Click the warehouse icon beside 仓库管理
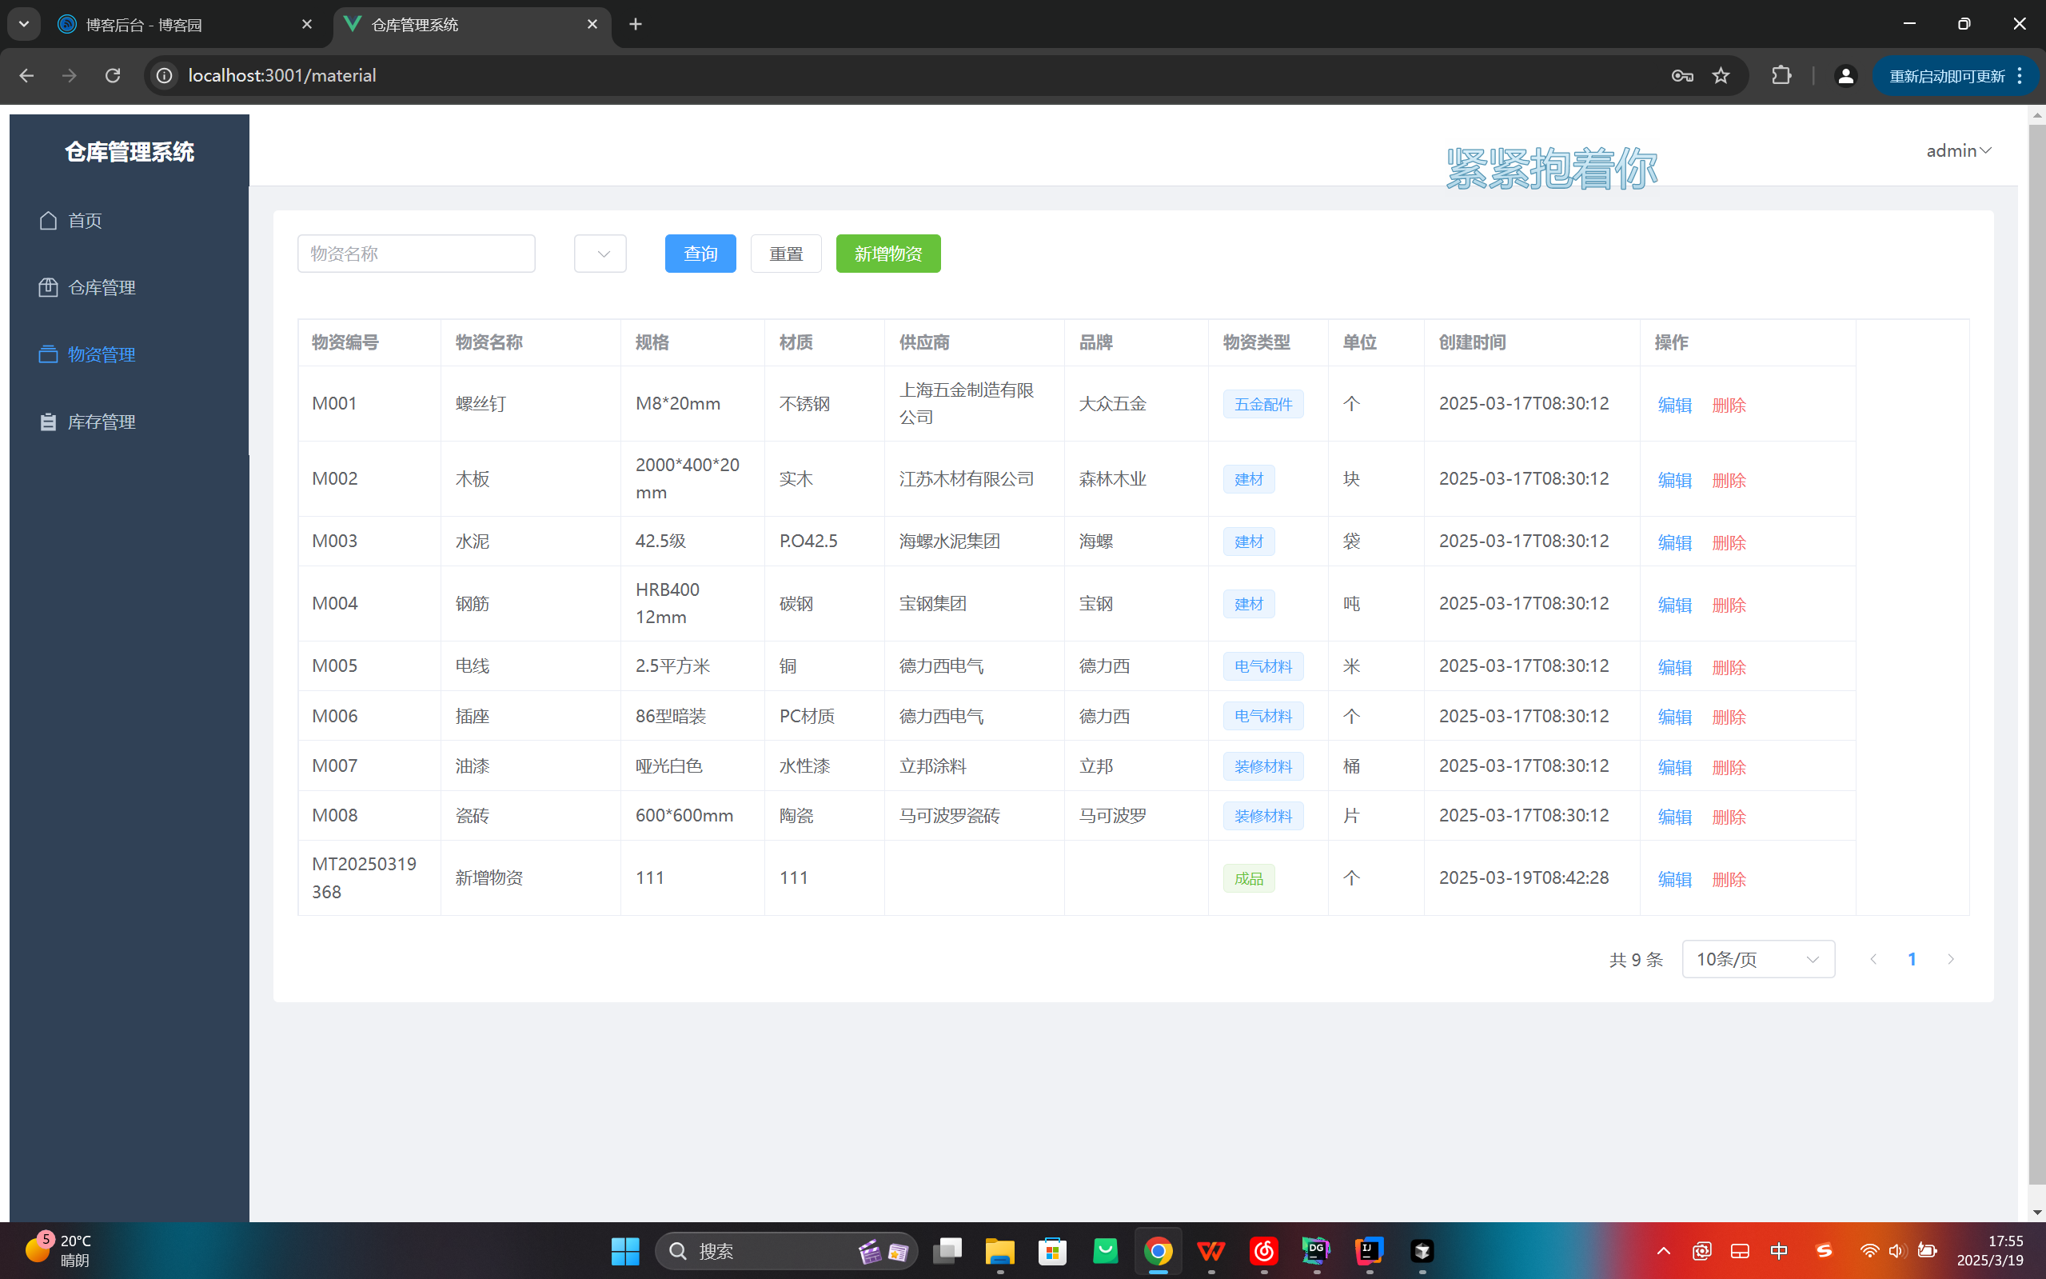 pos(48,288)
